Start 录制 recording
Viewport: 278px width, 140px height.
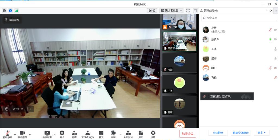(113, 134)
